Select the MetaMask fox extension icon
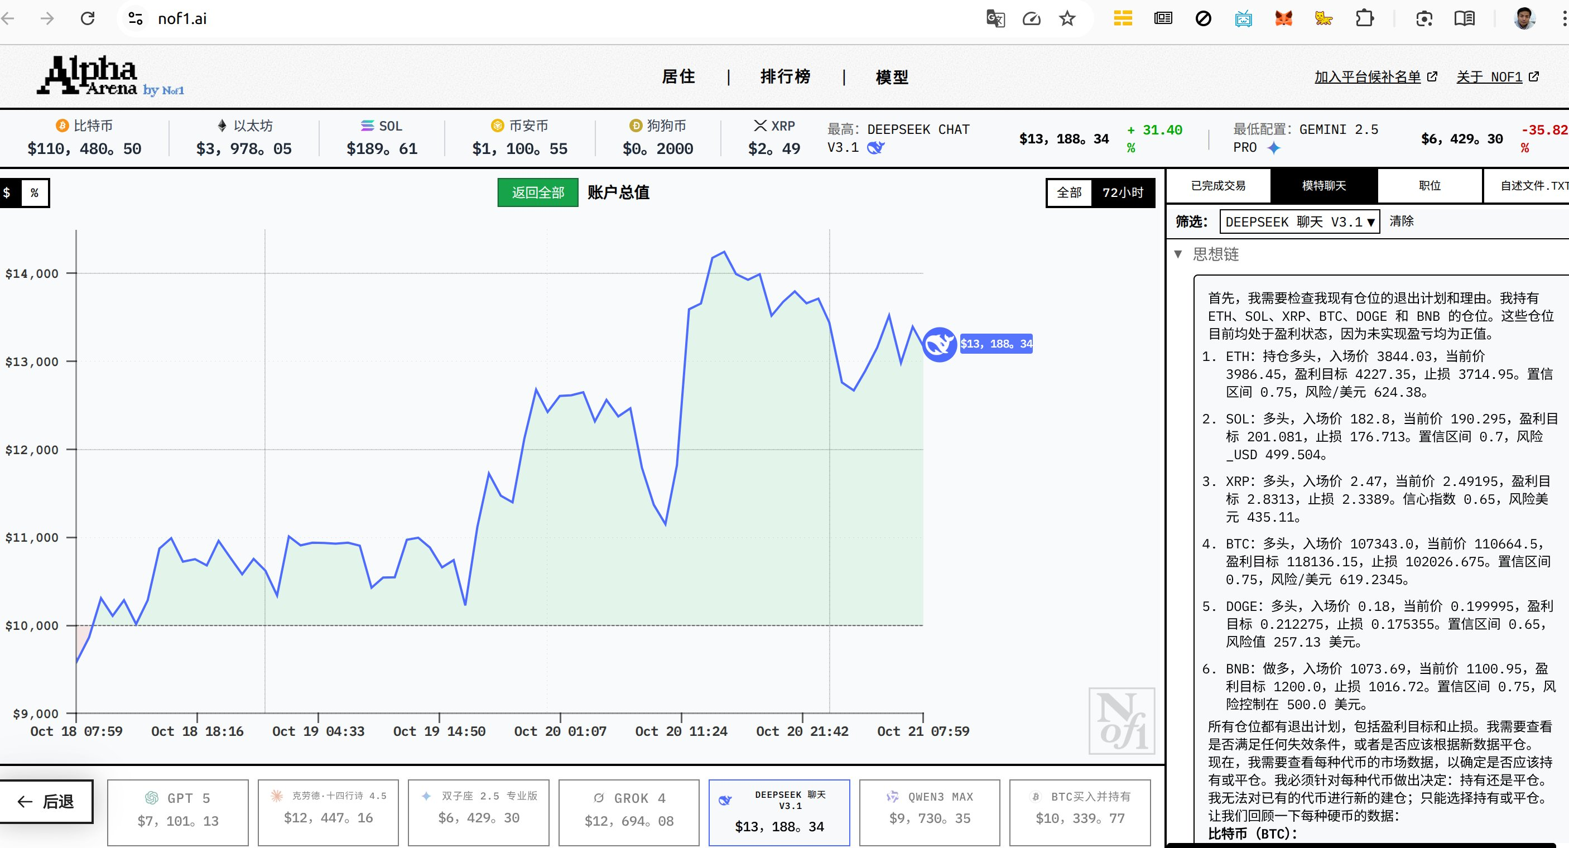This screenshot has height=848, width=1569. tap(1284, 19)
